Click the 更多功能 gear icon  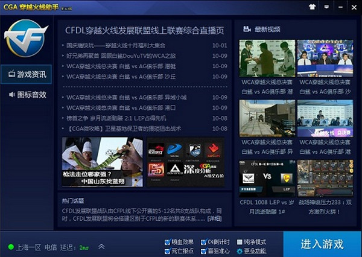(240, 251)
